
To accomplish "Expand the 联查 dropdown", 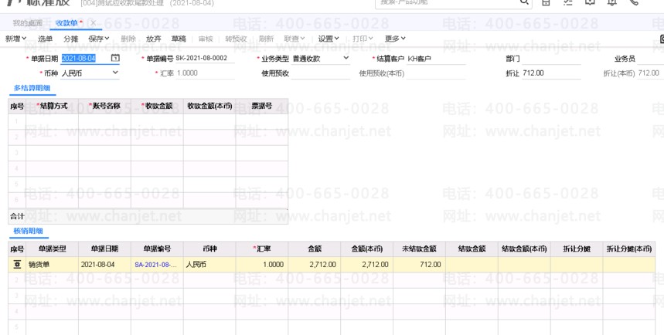I will click(x=295, y=39).
